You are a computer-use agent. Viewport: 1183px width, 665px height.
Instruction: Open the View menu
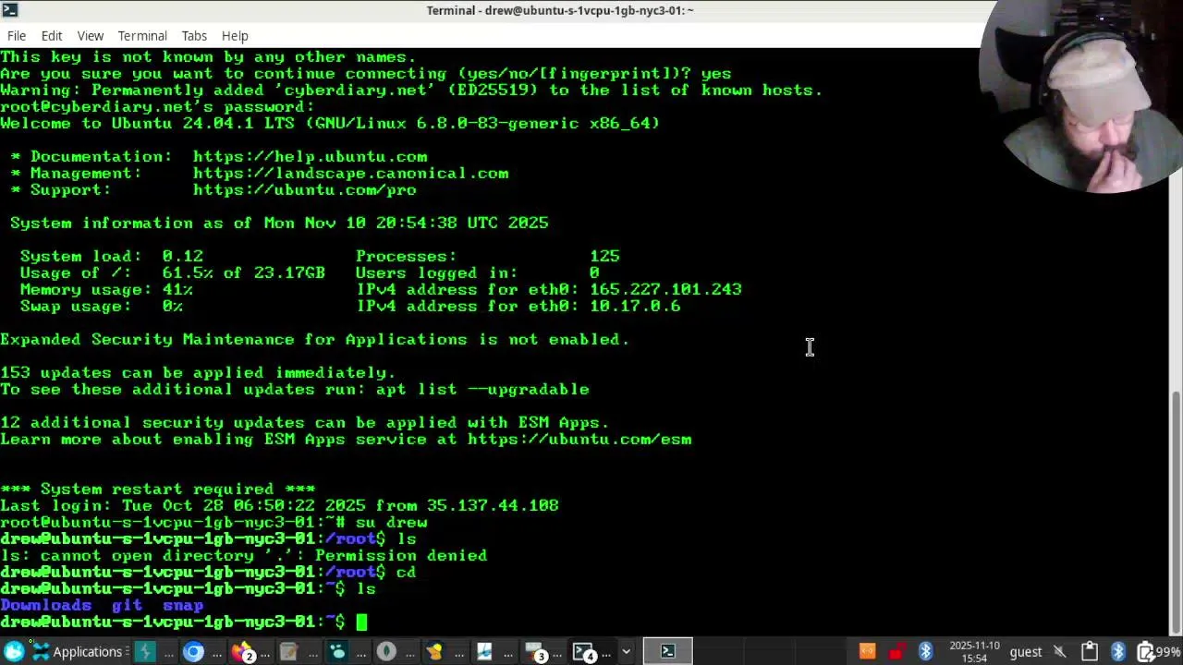[91, 35]
